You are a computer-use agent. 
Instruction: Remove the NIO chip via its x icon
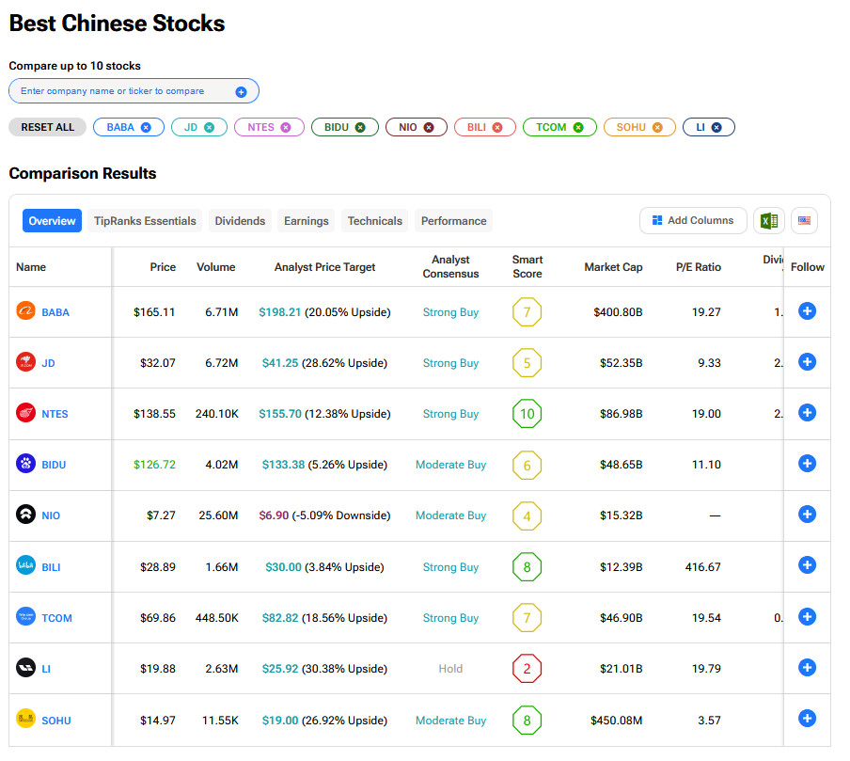[429, 127]
